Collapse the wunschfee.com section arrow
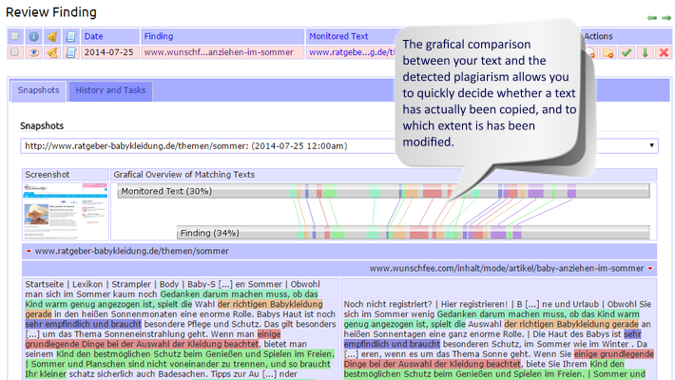 (650, 269)
